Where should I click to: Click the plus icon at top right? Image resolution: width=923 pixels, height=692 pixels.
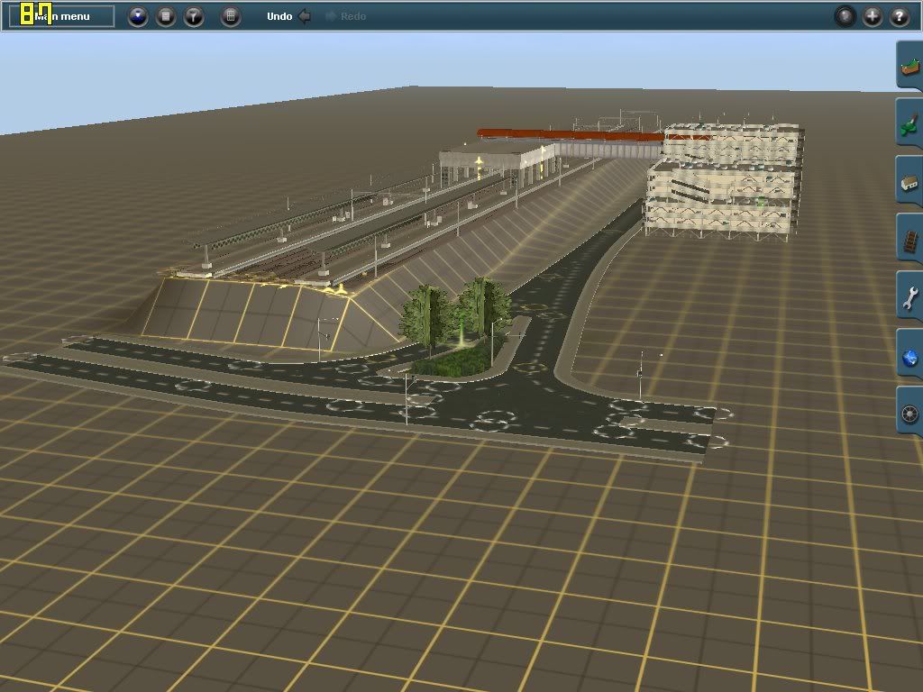point(873,16)
